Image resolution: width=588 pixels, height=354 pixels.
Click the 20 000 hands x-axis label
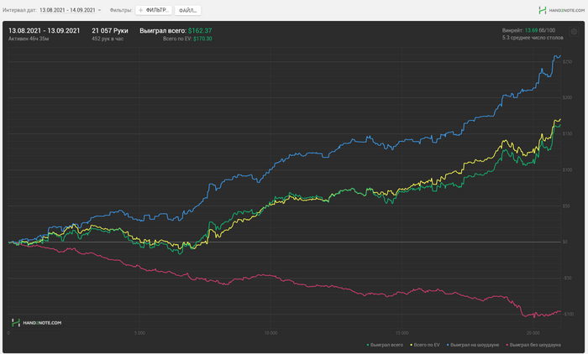[x=533, y=333]
